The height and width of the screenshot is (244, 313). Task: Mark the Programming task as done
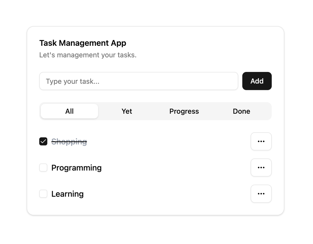43,168
